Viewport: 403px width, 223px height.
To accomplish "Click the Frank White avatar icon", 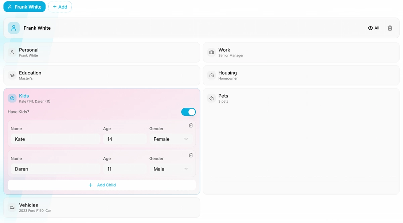I will [x=13, y=28].
